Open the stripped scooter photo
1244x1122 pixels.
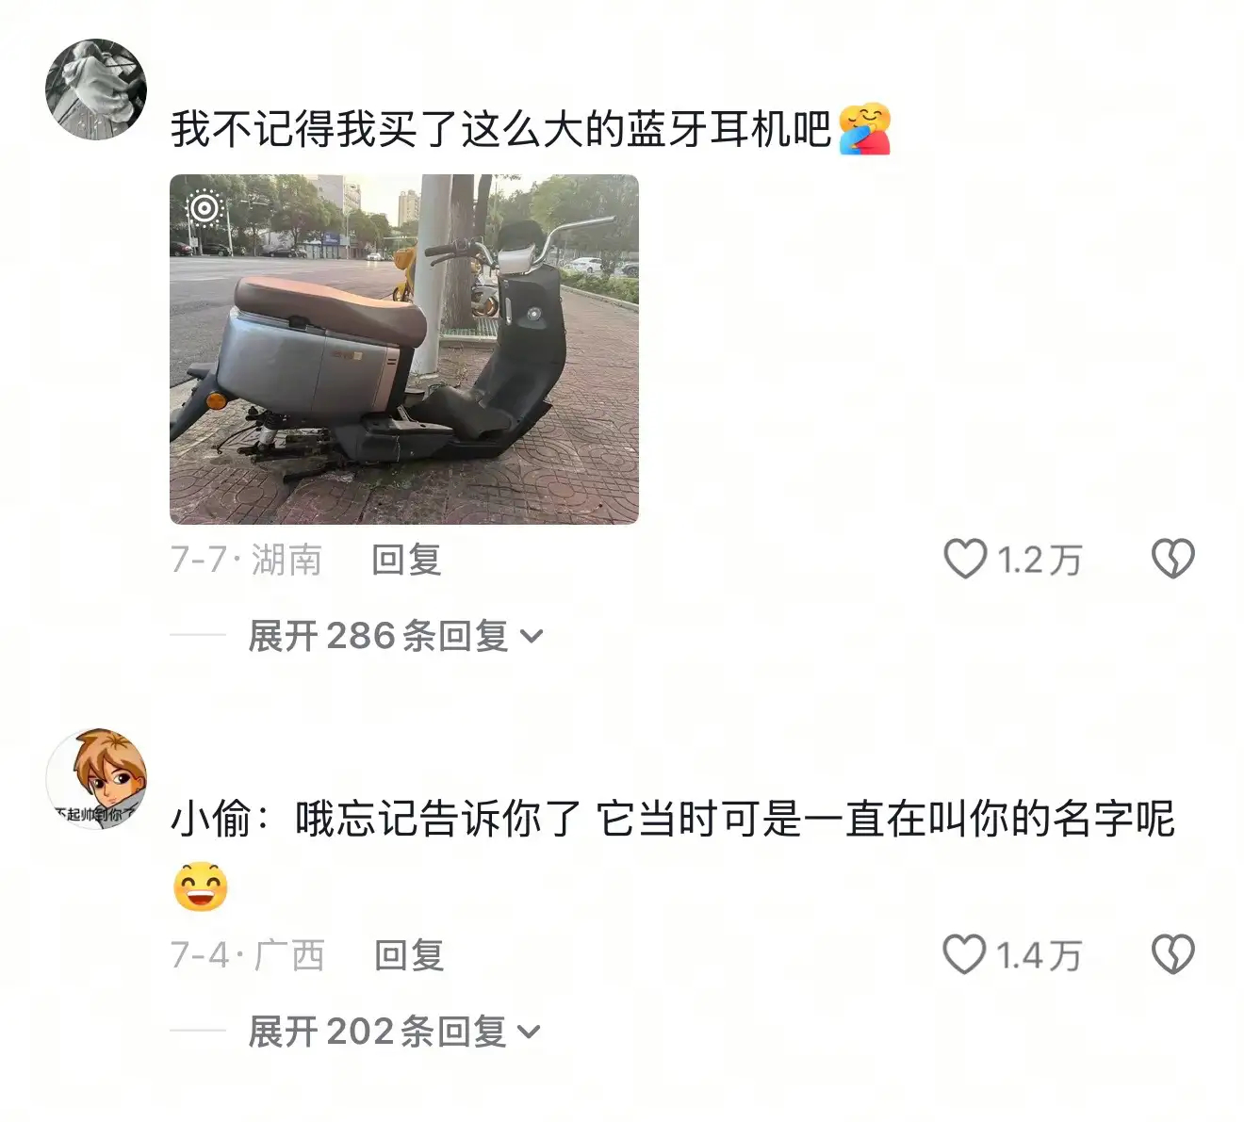[404, 349]
